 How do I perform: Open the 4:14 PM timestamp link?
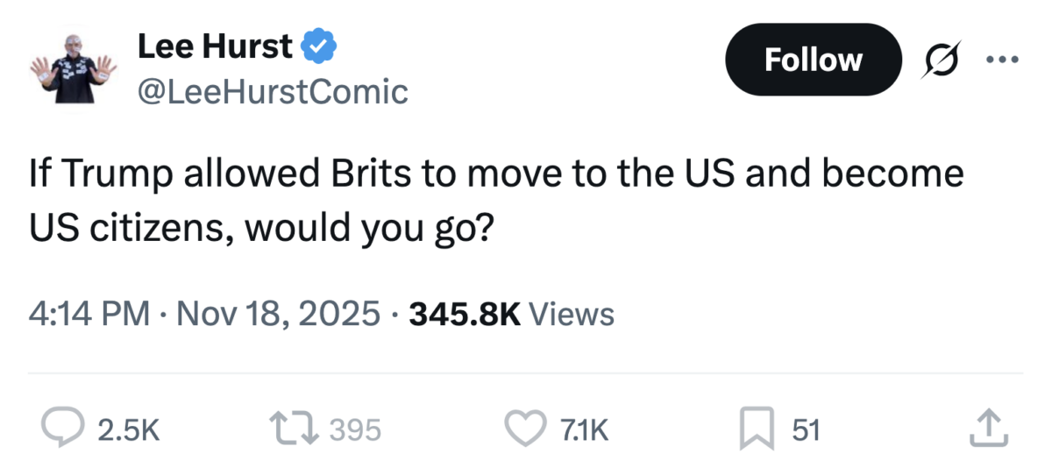point(89,313)
